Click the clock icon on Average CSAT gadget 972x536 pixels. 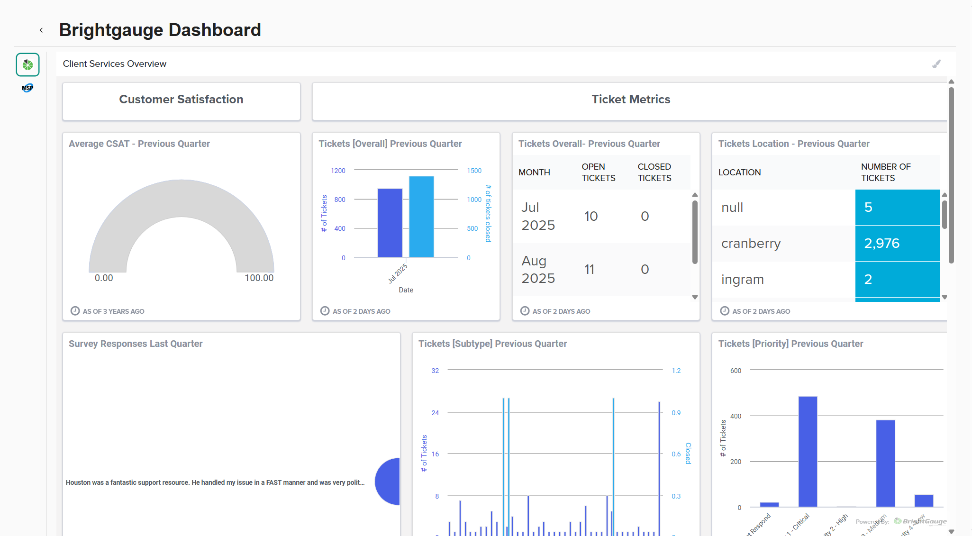75,311
